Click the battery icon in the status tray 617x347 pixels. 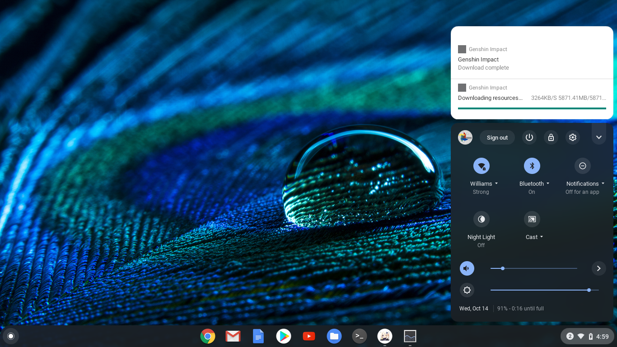(590, 336)
